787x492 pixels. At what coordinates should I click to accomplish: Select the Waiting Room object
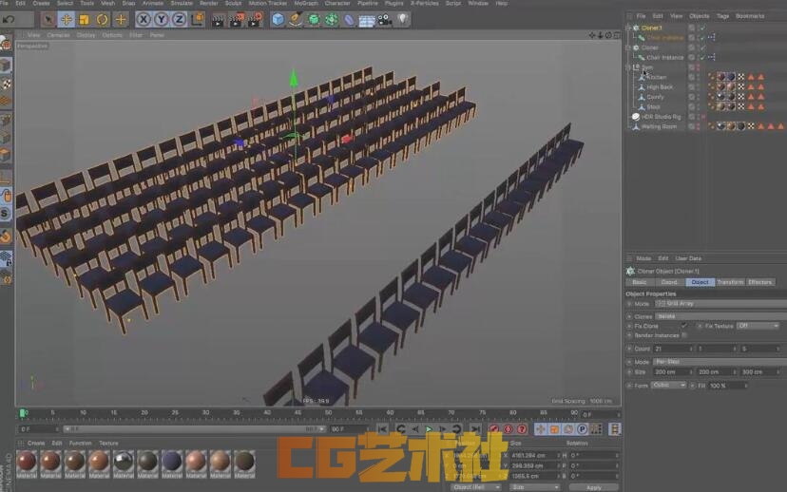[659, 126]
